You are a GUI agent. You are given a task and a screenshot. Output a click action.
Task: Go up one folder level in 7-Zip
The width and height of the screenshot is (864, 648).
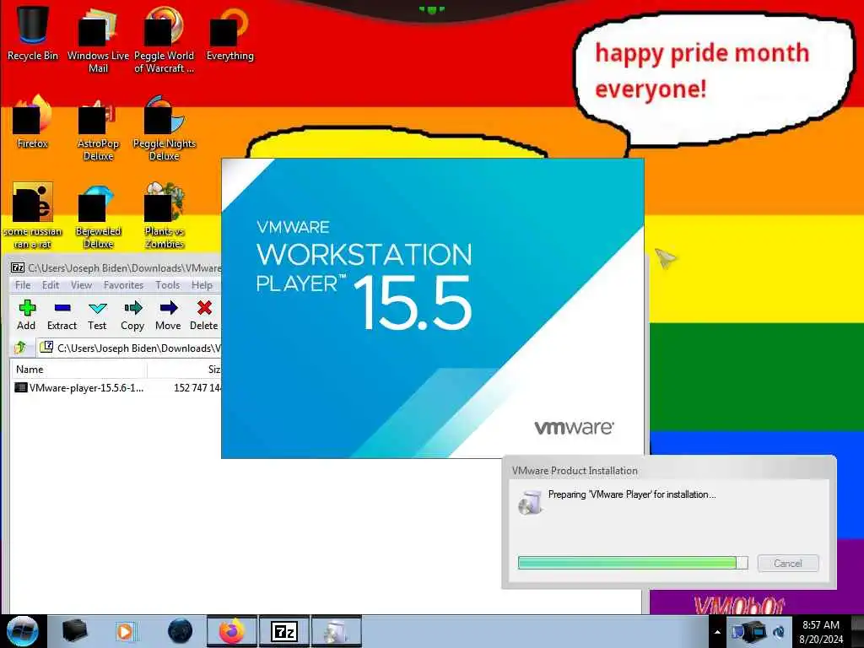(x=20, y=348)
